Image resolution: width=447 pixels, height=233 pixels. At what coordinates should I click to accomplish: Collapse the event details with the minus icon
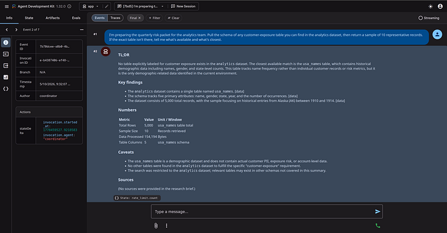82,29
